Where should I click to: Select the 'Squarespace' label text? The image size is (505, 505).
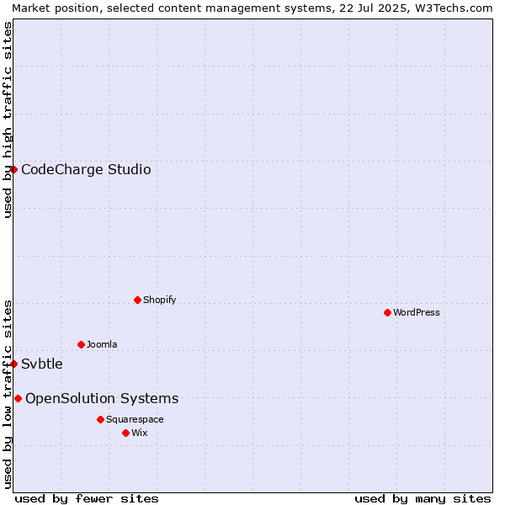click(x=135, y=419)
